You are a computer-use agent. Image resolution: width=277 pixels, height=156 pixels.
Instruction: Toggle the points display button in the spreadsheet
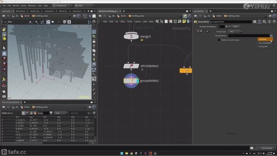pyautogui.click(x=23, y=113)
